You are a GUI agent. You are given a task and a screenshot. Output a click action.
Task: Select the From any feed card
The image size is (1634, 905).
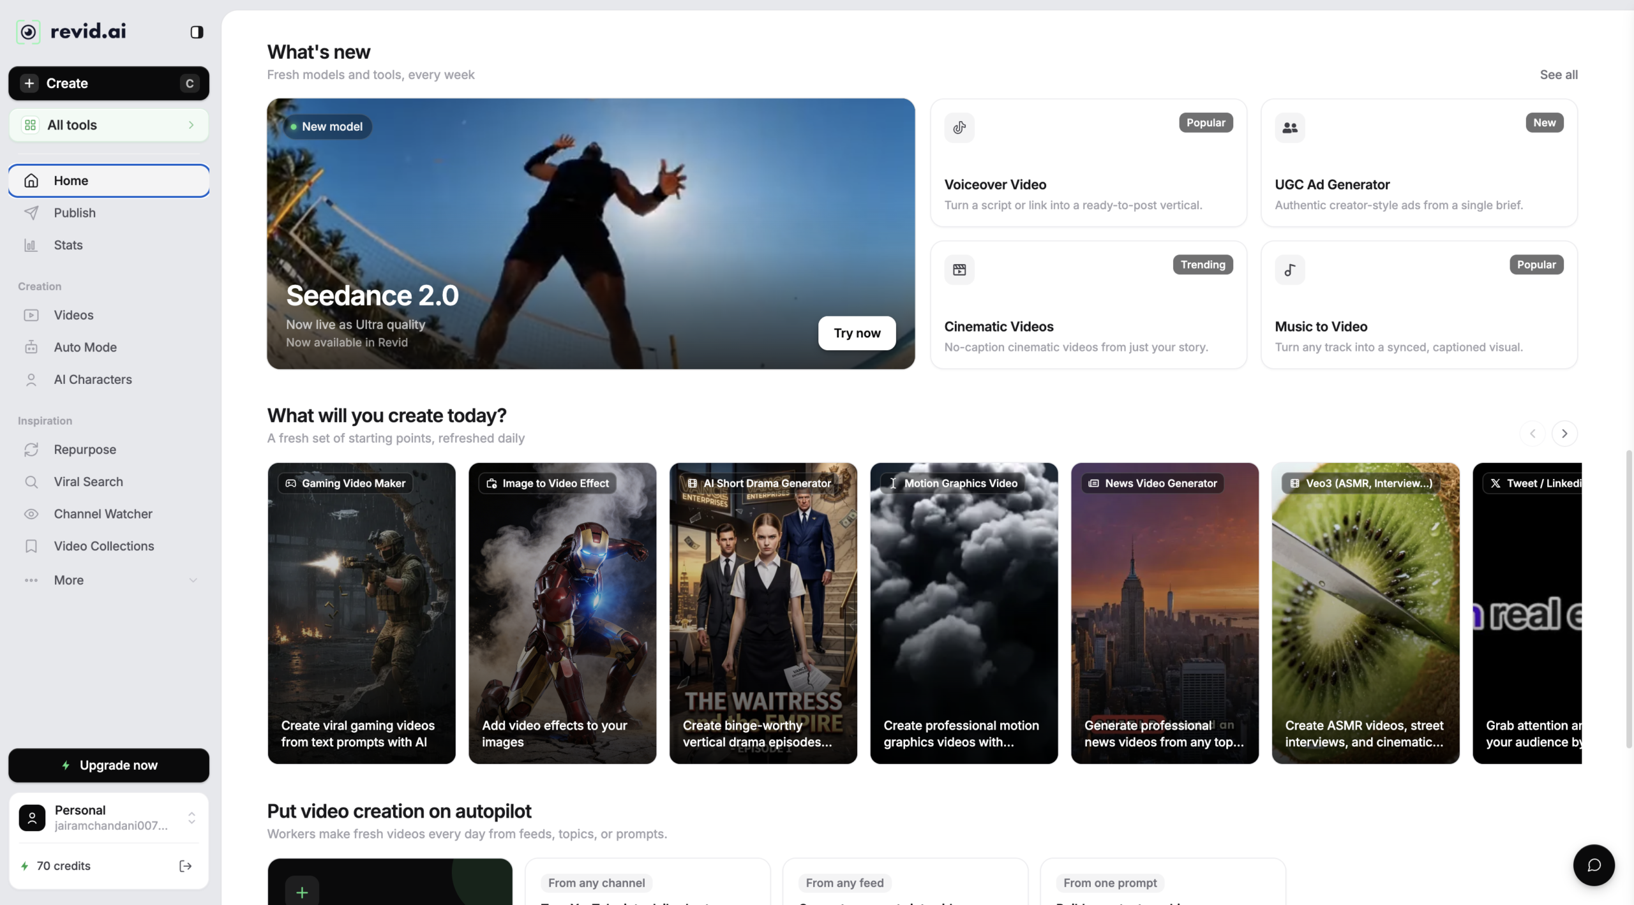click(x=905, y=882)
